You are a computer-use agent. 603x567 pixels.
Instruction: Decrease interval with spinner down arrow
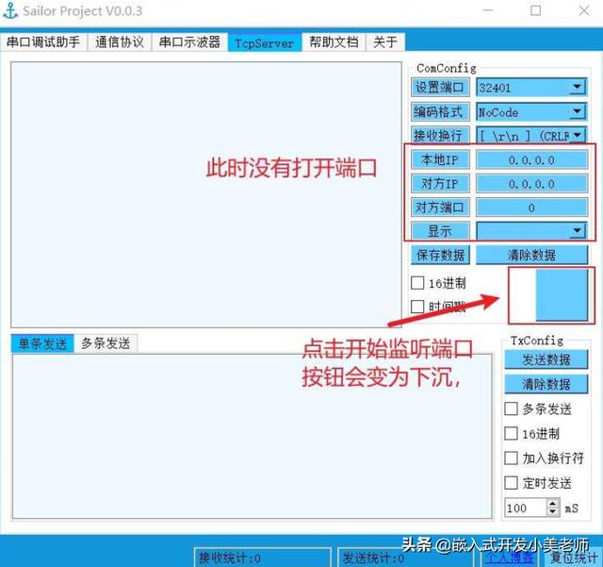(x=553, y=512)
